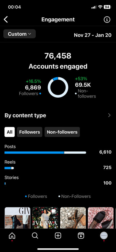This screenshot has height=252, width=116.
Task: Open the profile avatar in bottom bar
Action: pyautogui.click(x=104, y=236)
